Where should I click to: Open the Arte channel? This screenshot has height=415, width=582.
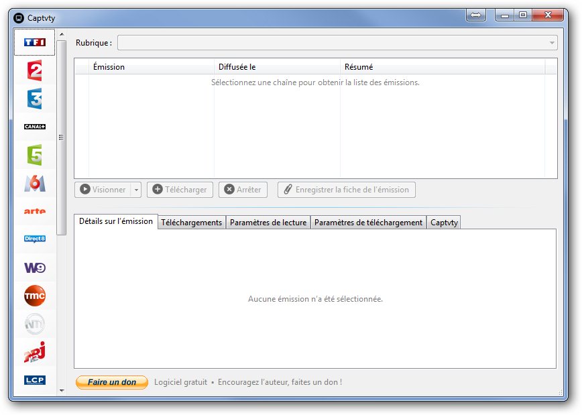(35, 211)
